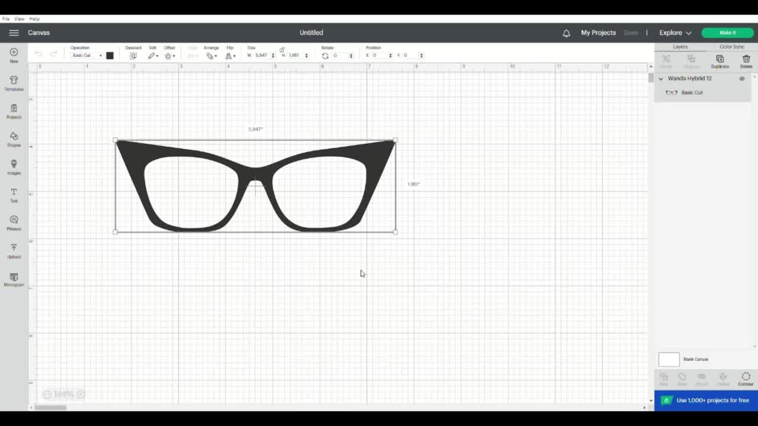The image size is (758, 426).
Task: Click the Group icon in Layers panel
Action: click(x=666, y=61)
